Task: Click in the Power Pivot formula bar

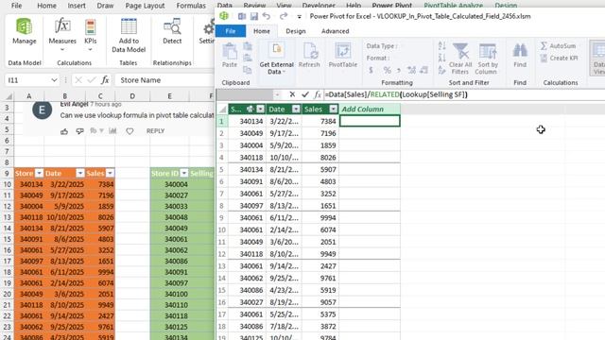Action: (463, 94)
